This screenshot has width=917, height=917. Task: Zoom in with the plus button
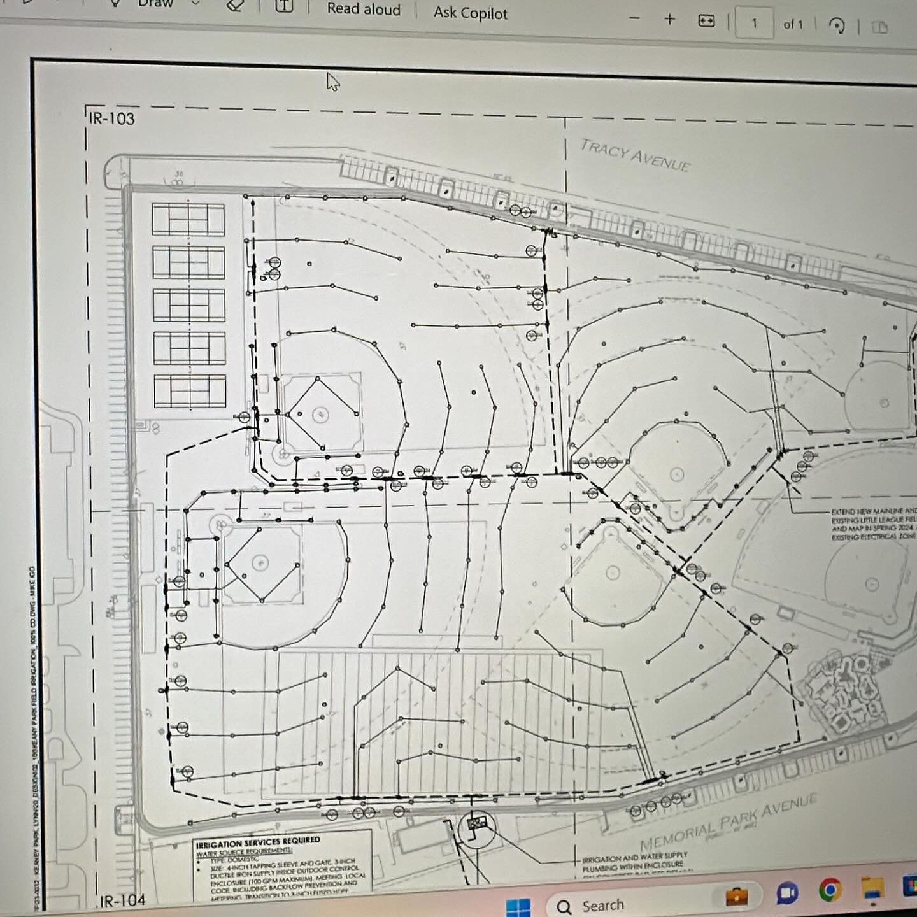point(669,20)
